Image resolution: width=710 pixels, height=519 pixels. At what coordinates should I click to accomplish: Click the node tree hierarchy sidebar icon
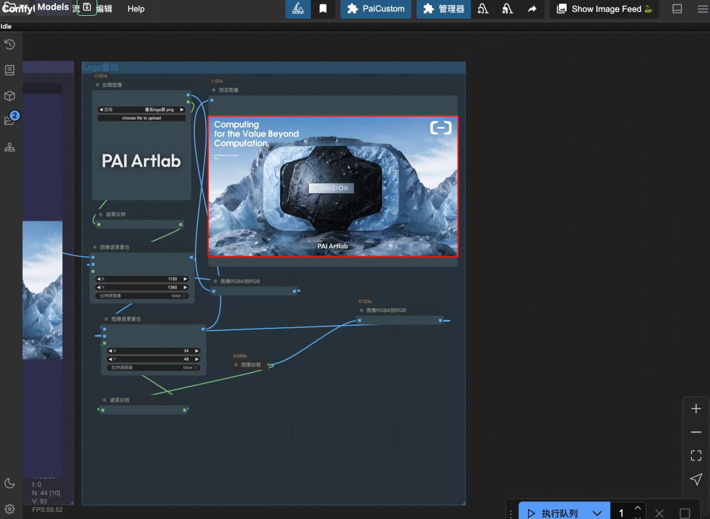coord(9,148)
